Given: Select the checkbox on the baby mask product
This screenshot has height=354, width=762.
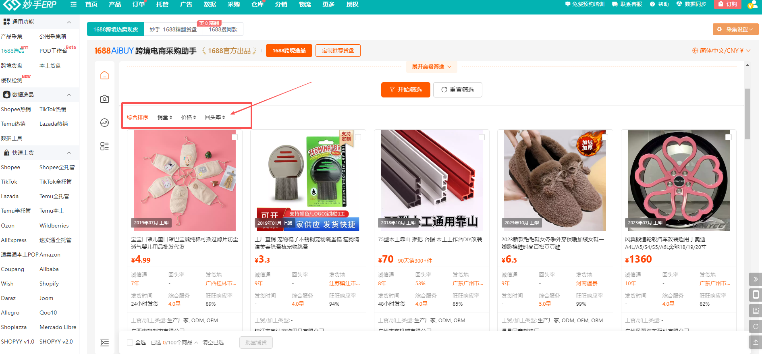Looking at the screenshot, I should (235, 137).
